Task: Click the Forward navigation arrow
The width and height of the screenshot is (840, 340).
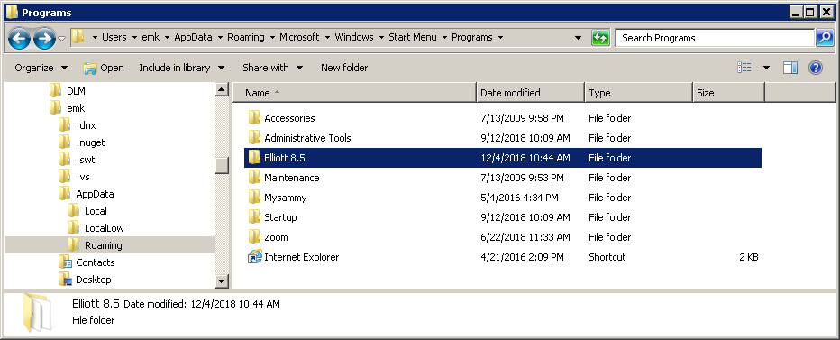Action: tap(44, 38)
